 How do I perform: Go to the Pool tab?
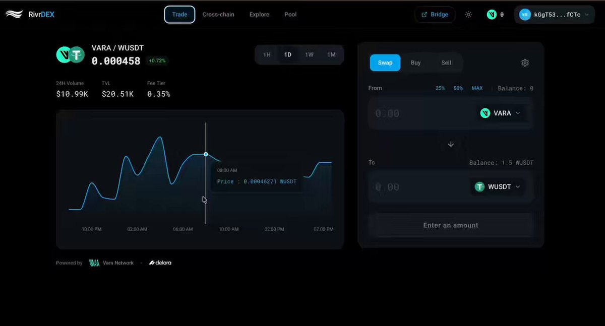(x=290, y=15)
